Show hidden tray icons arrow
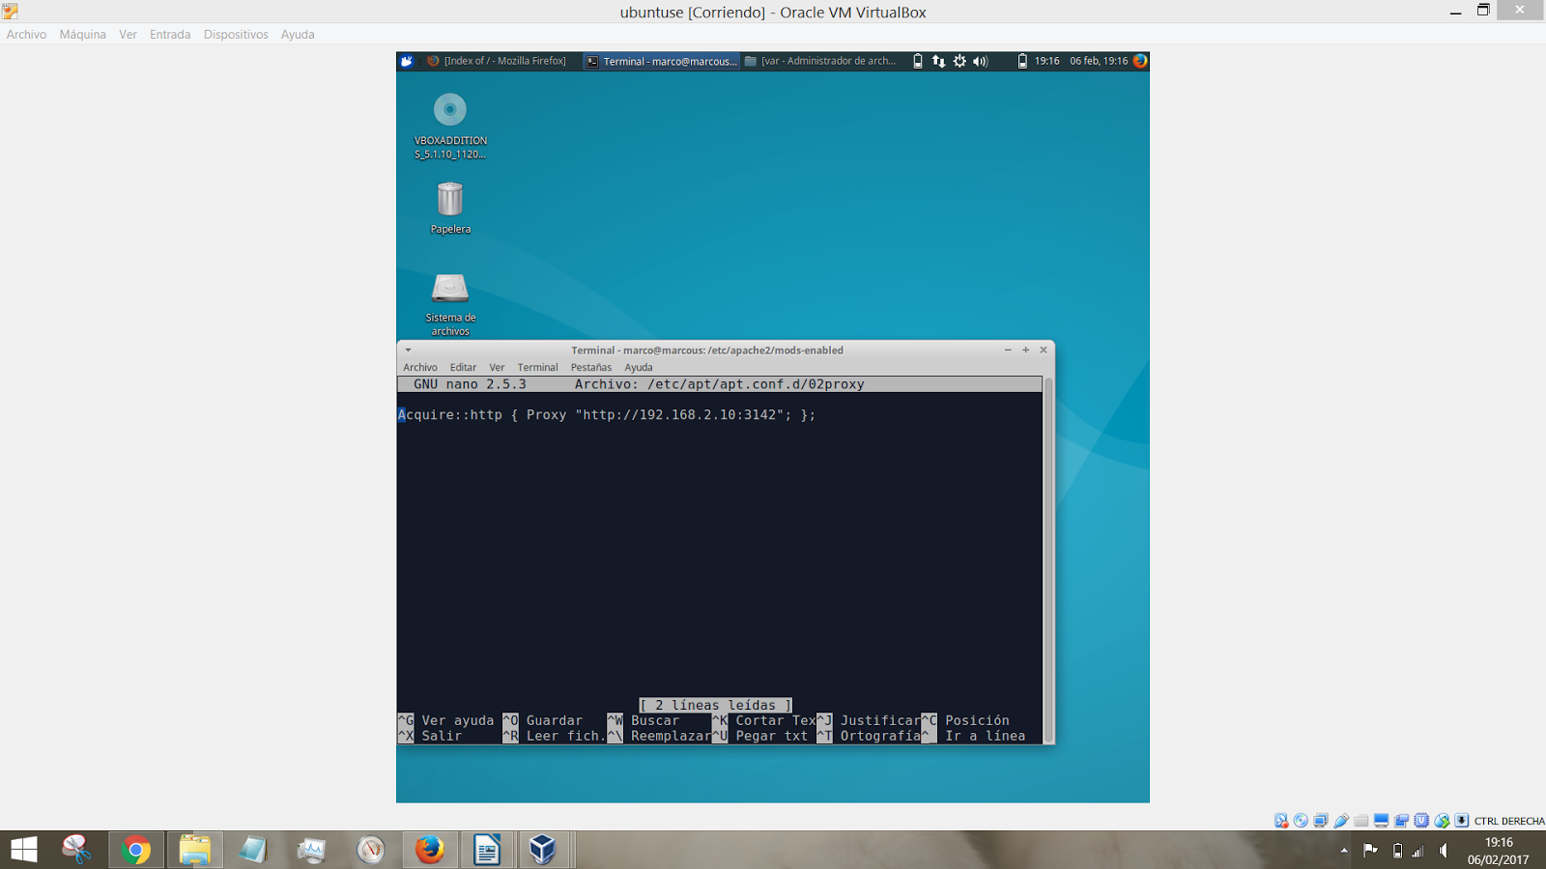 click(1344, 851)
